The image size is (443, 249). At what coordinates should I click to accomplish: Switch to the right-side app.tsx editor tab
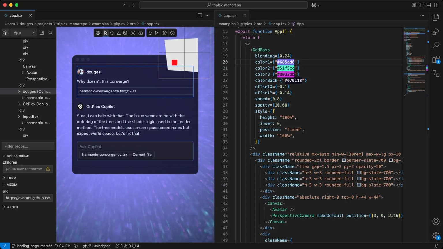pos(230,16)
